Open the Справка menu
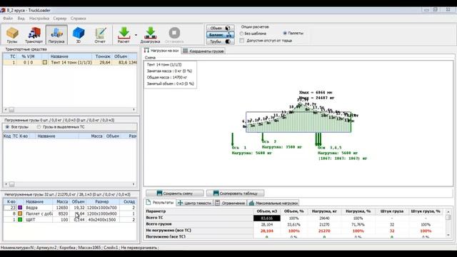The height and width of the screenshot is (257, 457). [x=78, y=18]
